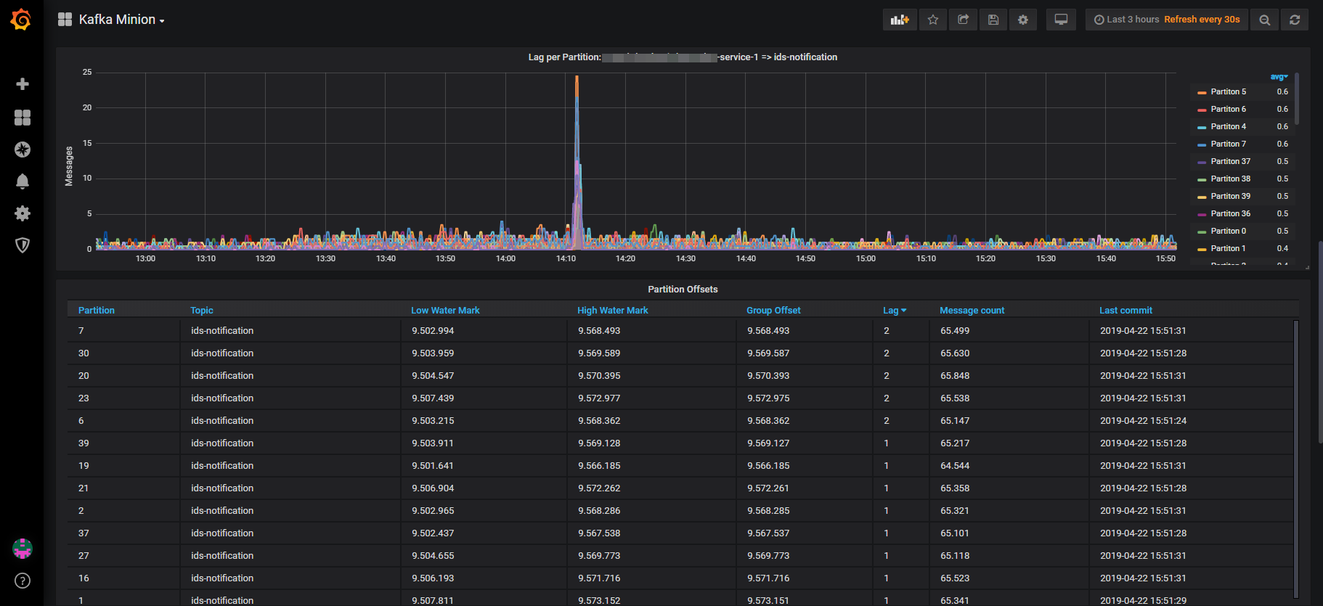Star this dashboard as favorite

pyautogui.click(x=933, y=20)
